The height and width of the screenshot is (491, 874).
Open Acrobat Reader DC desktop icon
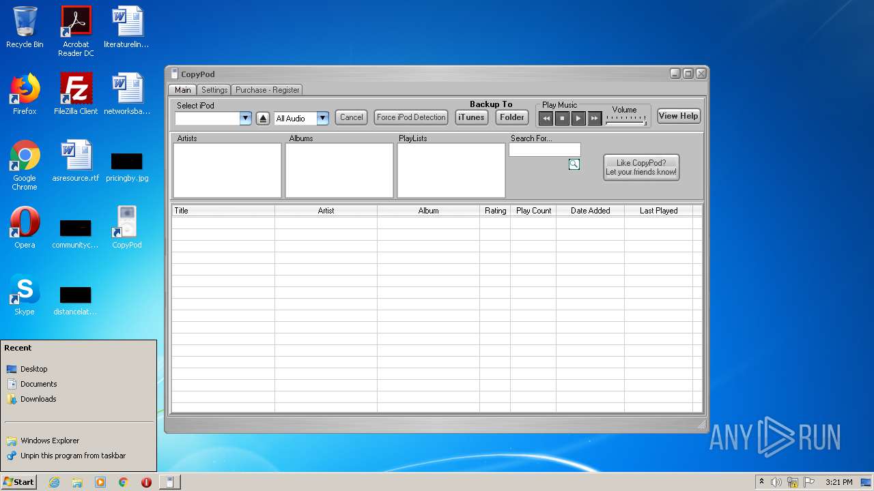tap(76, 31)
